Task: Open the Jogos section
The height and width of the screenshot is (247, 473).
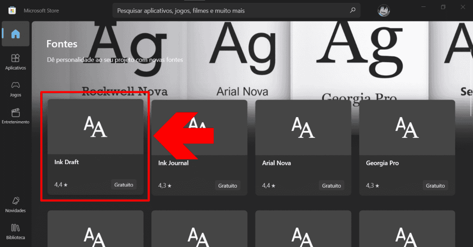Action: 16,88
